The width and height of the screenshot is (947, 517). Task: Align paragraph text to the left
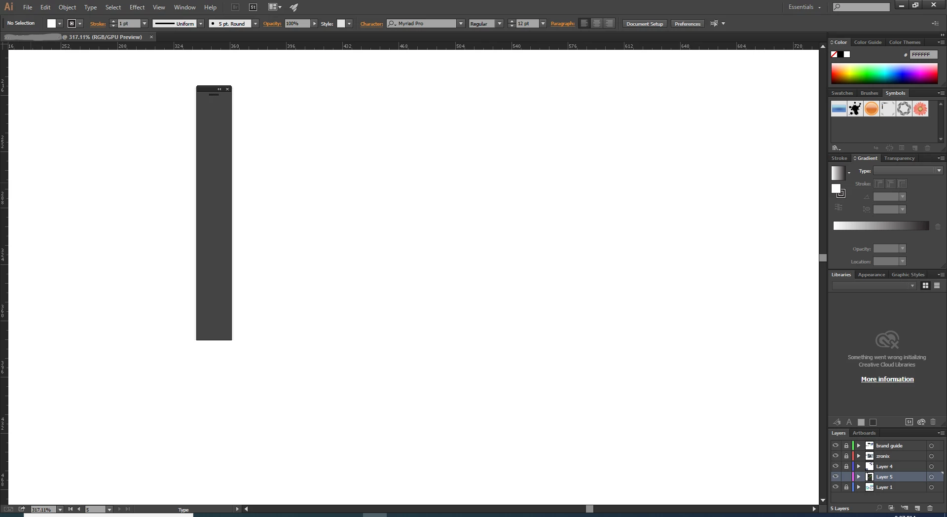584,24
